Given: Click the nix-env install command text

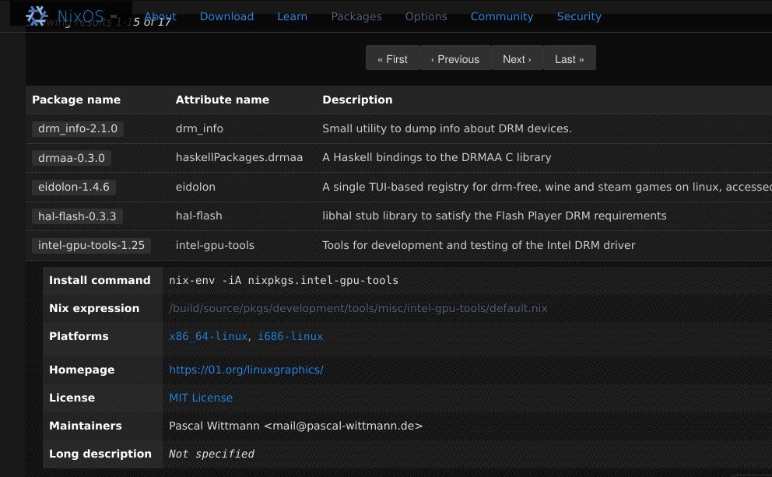Looking at the screenshot, I should click(x=283, y=280).
